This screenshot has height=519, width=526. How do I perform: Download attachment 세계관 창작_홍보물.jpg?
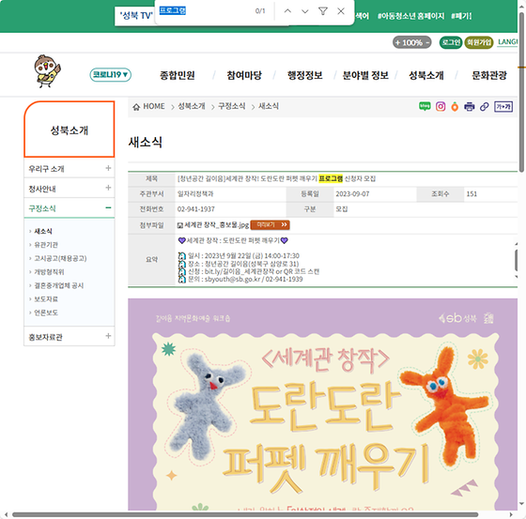(x=216, y=225)
